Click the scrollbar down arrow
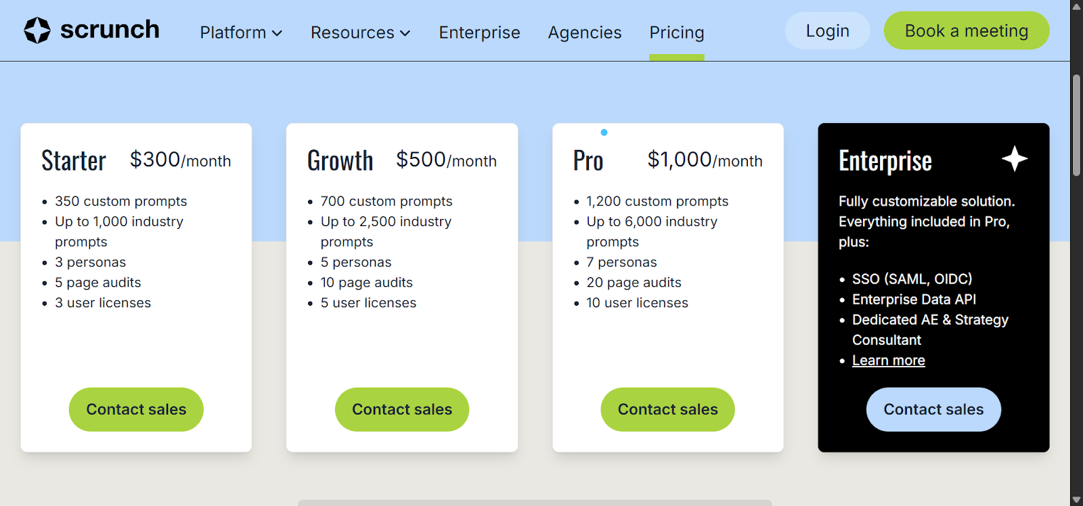Viewport: 1083px width, 506px height. 1076,500
